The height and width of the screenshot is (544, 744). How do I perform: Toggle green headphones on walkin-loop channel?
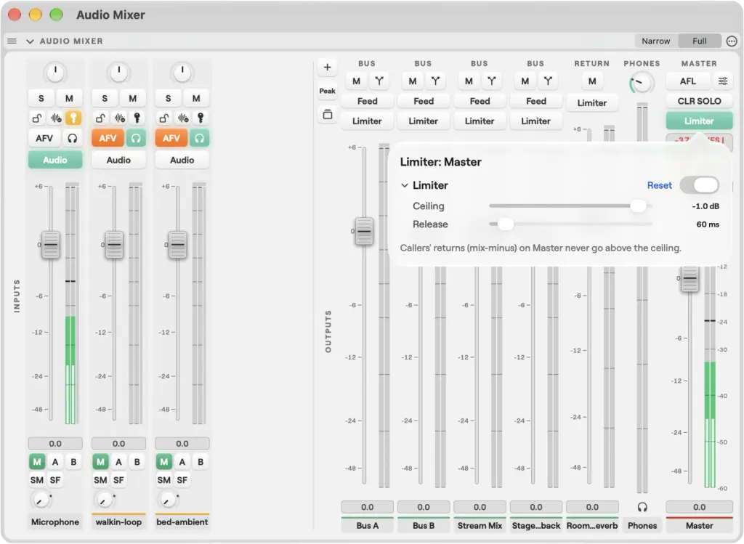[x=136, y=138]
